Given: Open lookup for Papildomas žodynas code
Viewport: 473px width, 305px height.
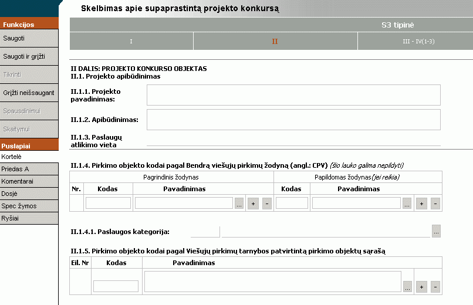Looking at the screenshot, I should 407,204.
